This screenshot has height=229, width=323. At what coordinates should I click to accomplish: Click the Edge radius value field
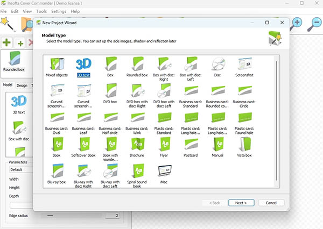tap(113, 216)
